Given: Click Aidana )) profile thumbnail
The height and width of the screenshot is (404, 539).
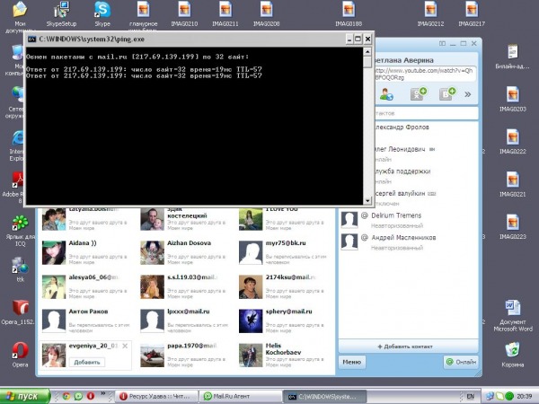Looking at the screenshot, I should click(x=54, y=253).
